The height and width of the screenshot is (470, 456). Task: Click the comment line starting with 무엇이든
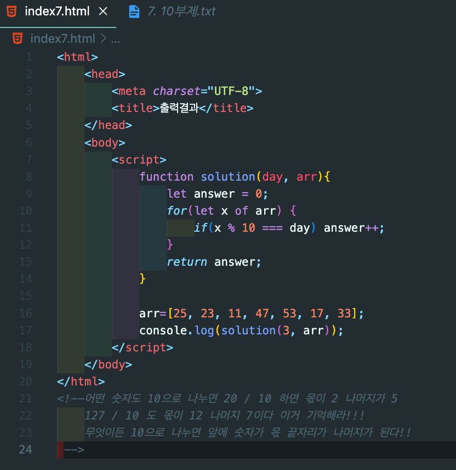click(x=247, y=433)
